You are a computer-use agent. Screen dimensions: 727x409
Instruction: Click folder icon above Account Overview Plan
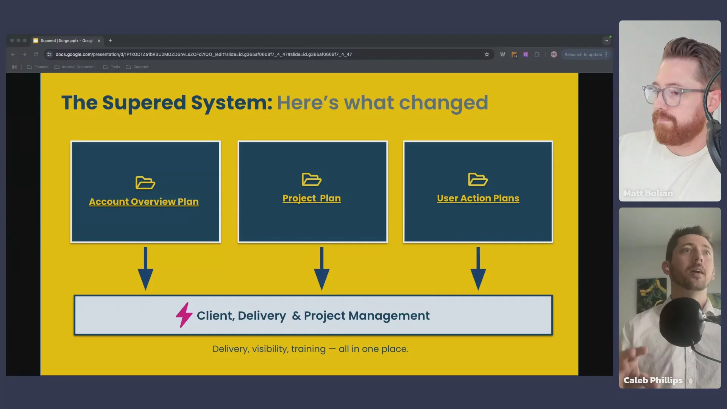click(145, 183)
